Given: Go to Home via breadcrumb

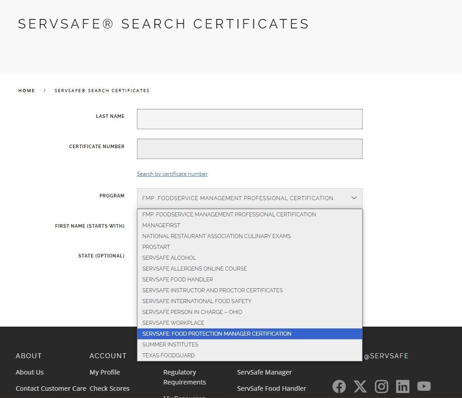Looking at the screenshot, I should [x=27, y=91].
